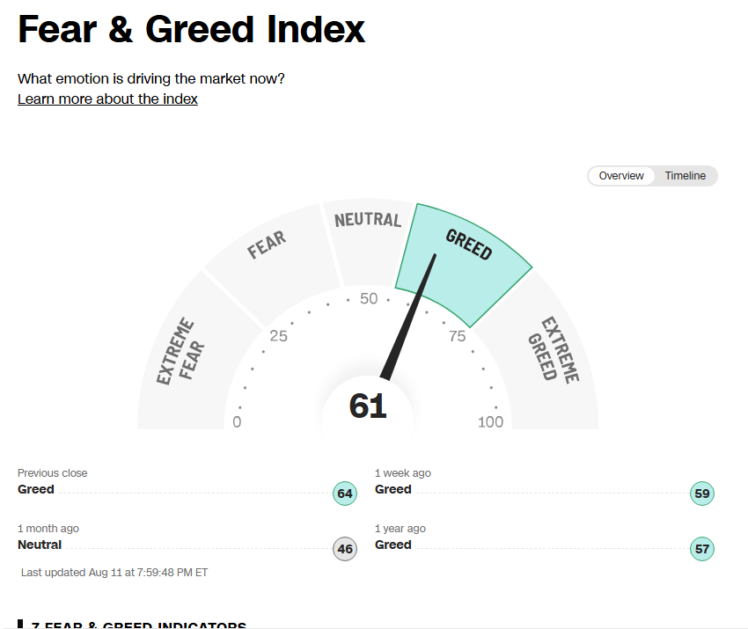The width and height of the screenshot is (748, 629).
Task: Click the large 61 index value
Action: click(x=368, y=406)
